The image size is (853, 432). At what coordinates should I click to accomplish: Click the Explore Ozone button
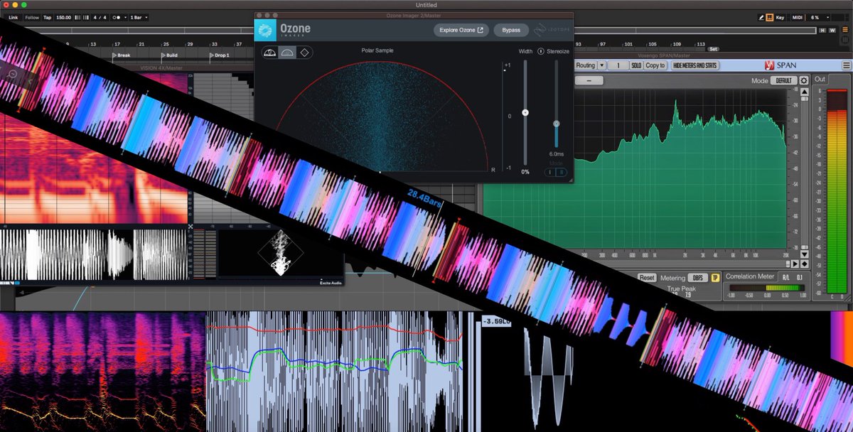point(461,30)
